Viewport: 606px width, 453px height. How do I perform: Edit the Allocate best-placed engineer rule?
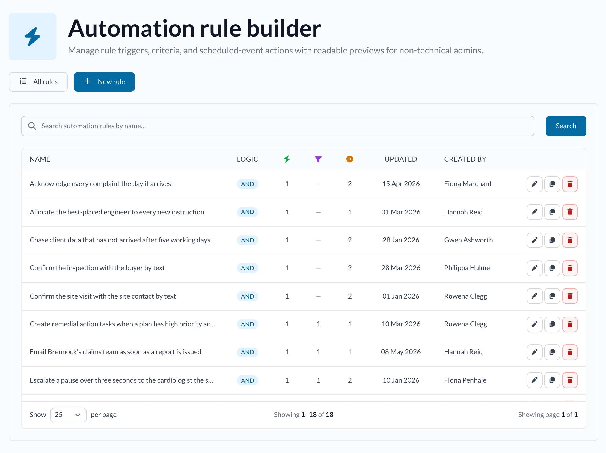534,212
